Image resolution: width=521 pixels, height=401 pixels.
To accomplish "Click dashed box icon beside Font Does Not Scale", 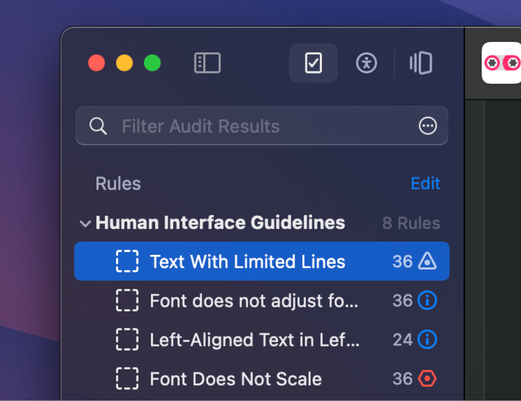I will point(127,378).
